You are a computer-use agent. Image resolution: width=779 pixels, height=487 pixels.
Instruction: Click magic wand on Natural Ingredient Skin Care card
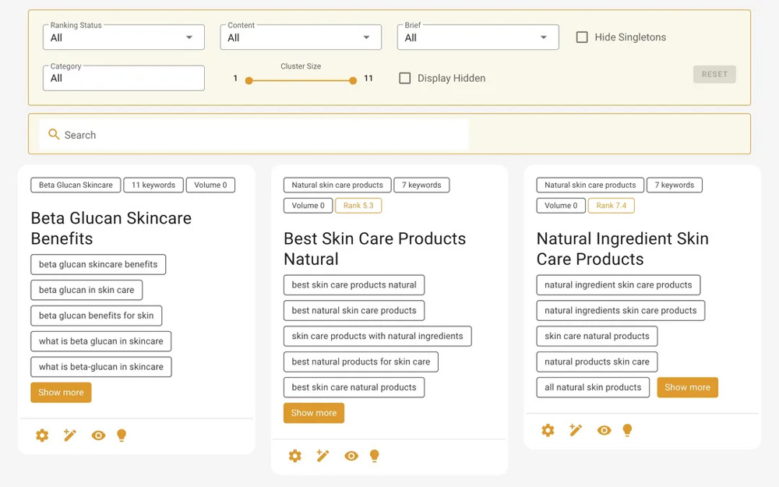tap(576, 430)
